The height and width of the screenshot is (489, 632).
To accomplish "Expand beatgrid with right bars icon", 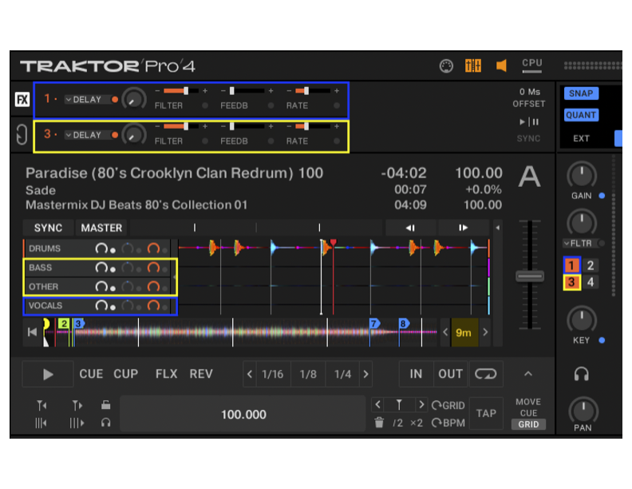I will point(77,423).
